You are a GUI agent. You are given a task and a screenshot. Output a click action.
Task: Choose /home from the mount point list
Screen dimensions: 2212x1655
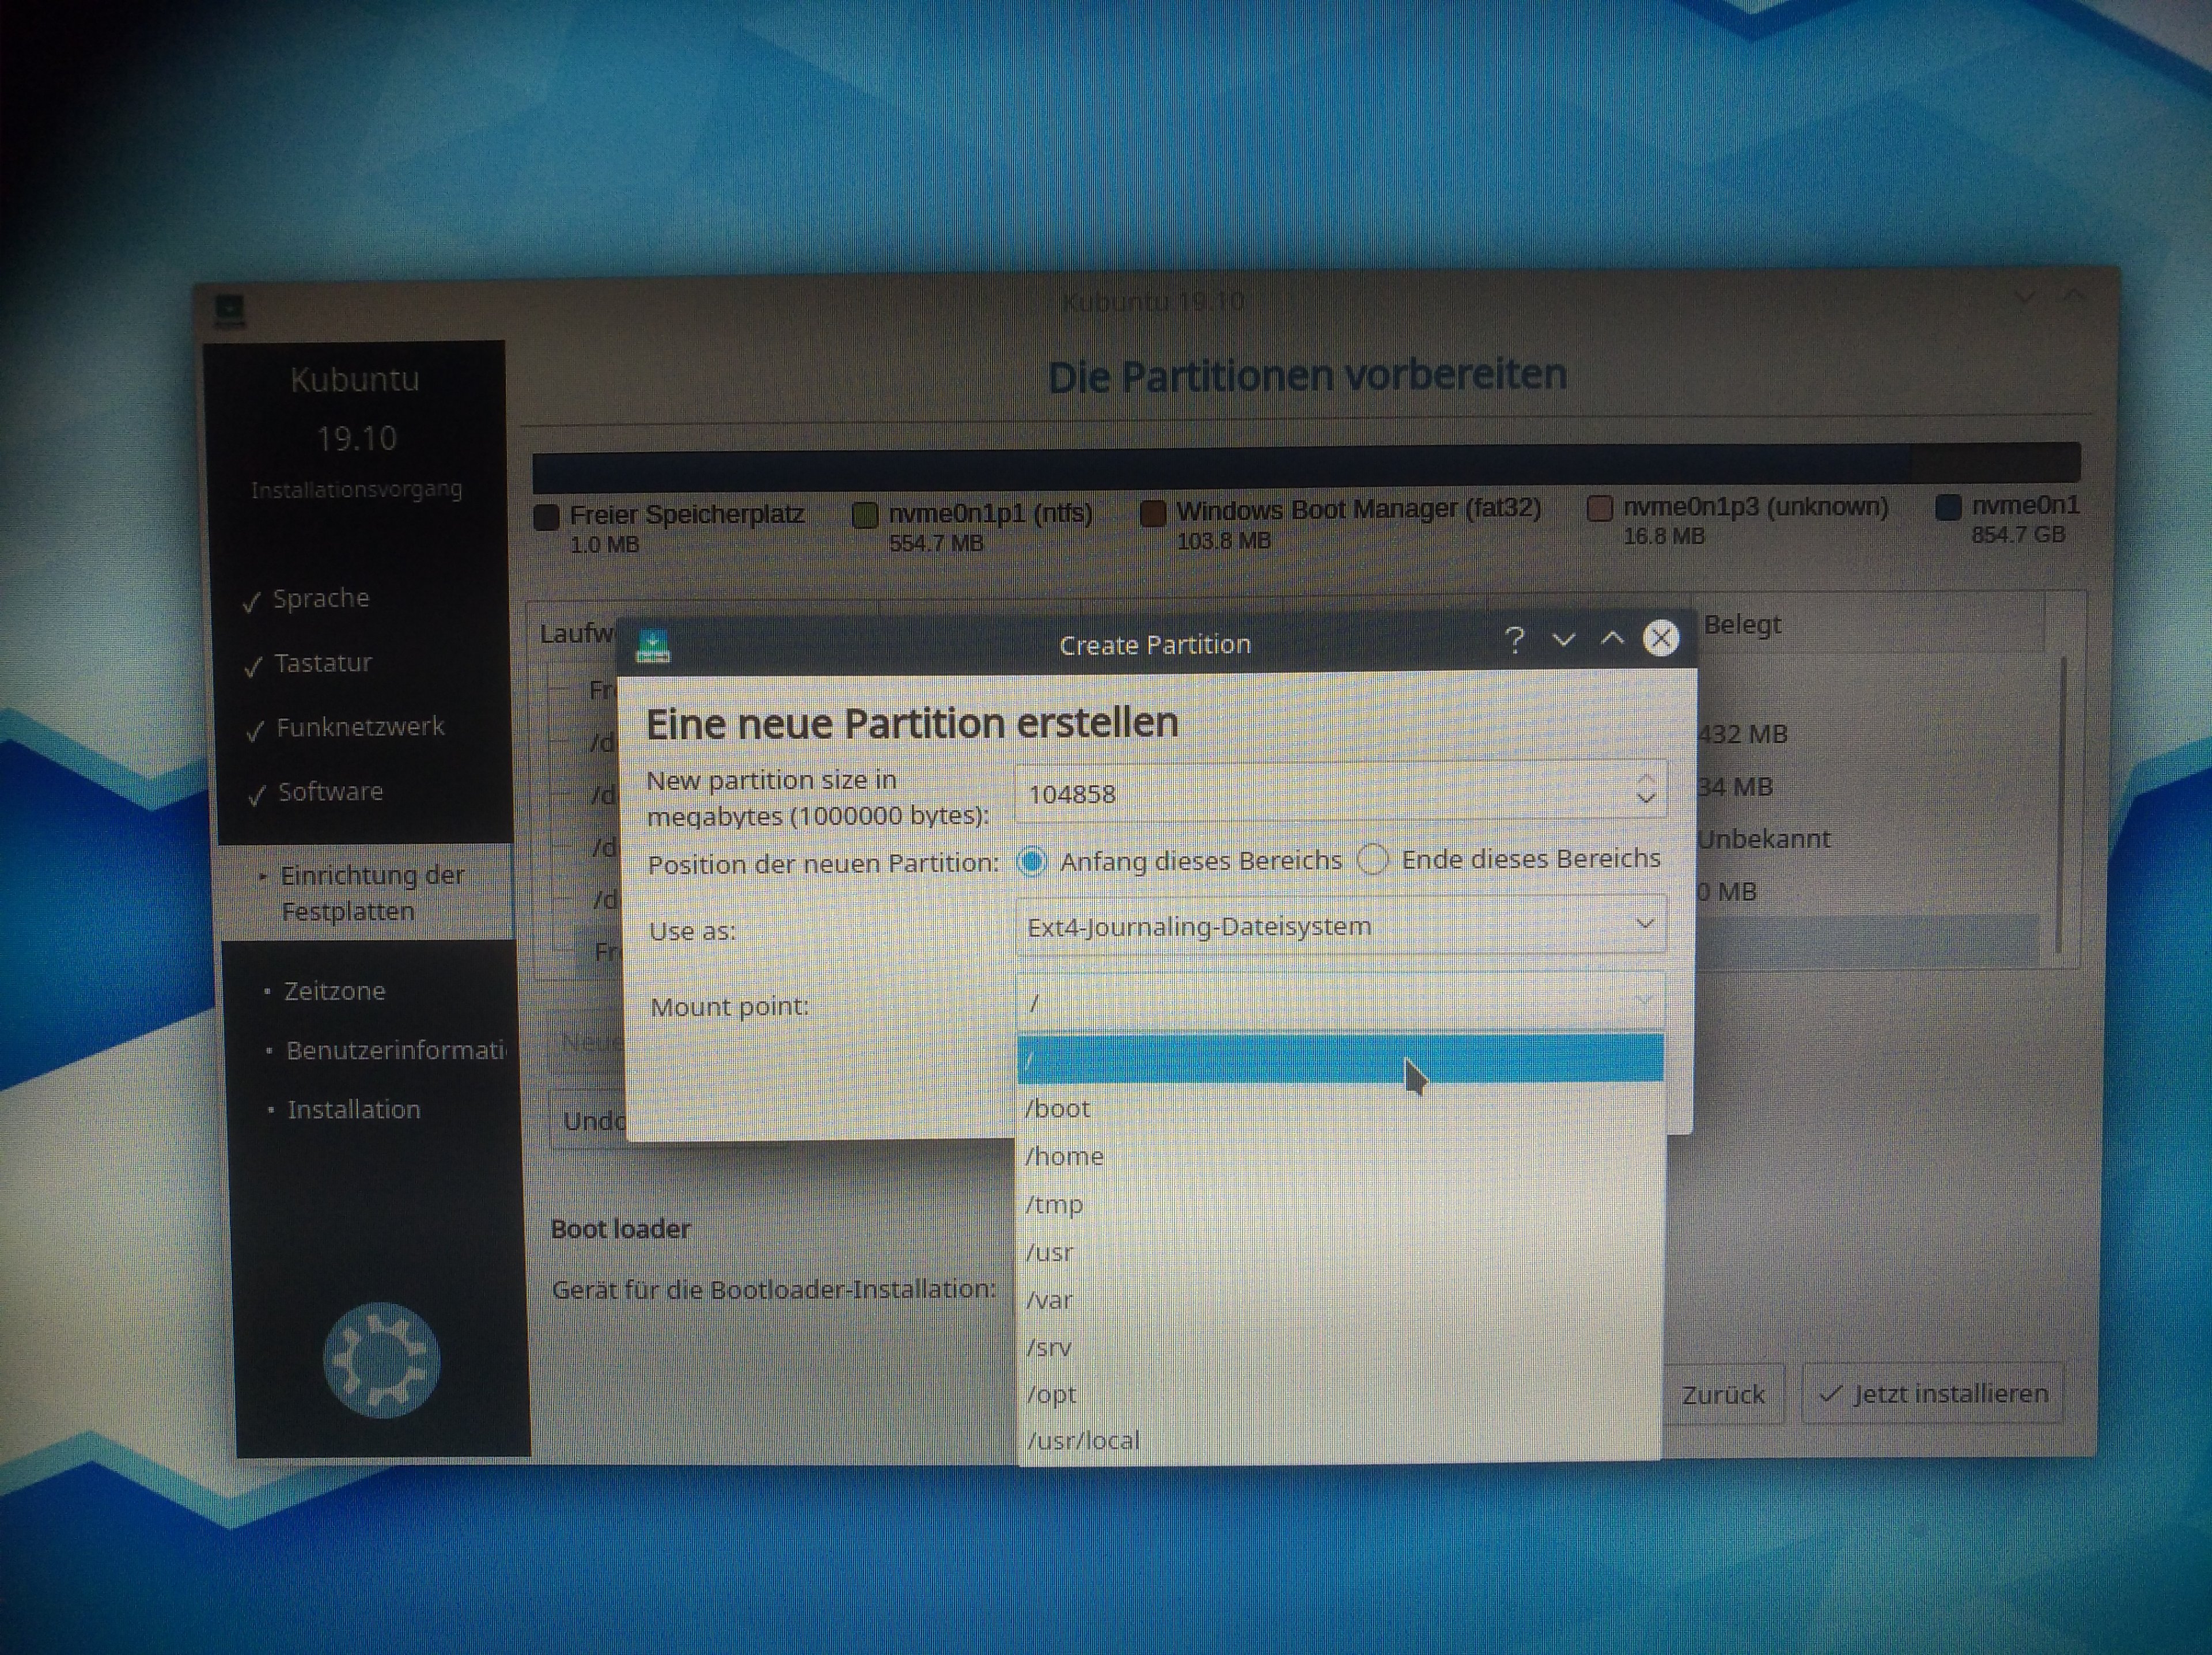point(1065,1157)
